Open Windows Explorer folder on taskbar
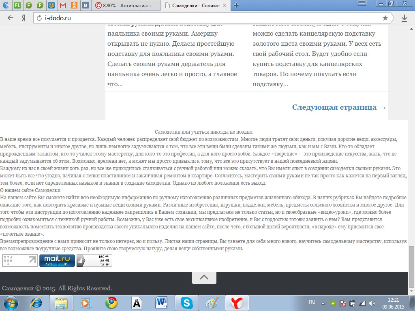The image size is (415, 311). click(x=62, y=303)
